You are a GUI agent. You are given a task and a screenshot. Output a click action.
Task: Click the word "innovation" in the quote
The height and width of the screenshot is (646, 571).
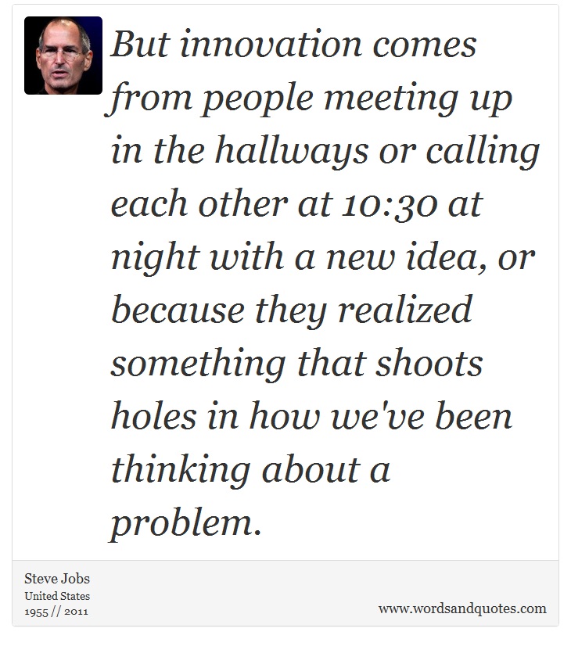point(271,44)
